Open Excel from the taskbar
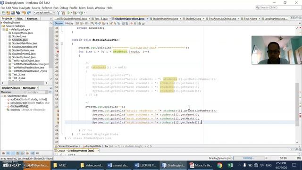 coord(230,165)
